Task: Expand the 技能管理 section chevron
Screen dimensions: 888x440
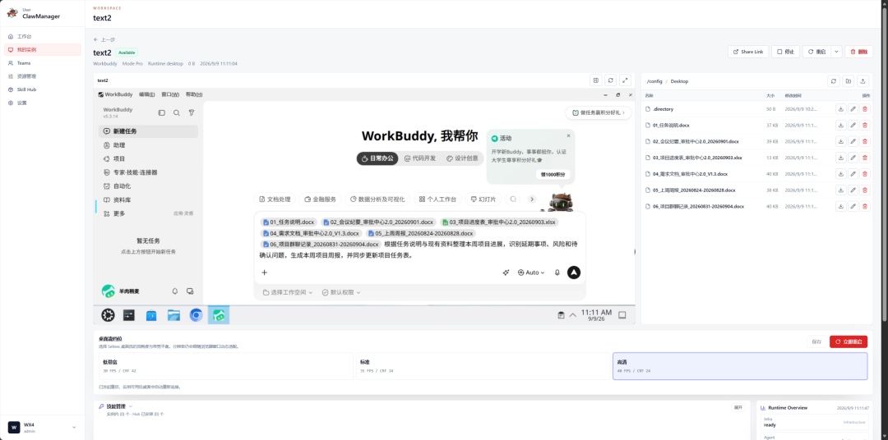Action: 131,406
